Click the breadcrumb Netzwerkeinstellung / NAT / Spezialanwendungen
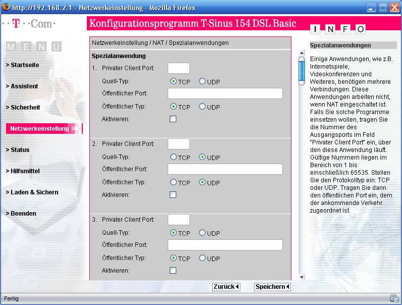The image size is (402, 305). (x=160, y=43)
